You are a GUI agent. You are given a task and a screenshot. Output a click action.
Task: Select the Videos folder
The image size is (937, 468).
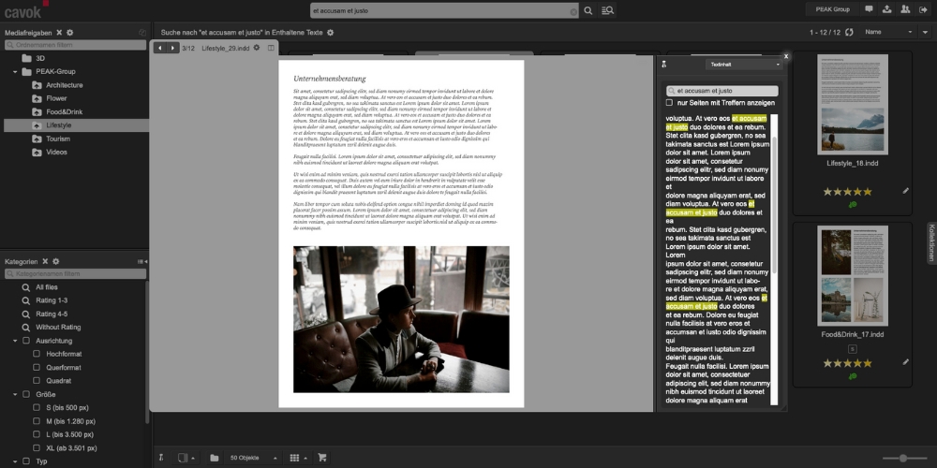click(x=57, y=153)
